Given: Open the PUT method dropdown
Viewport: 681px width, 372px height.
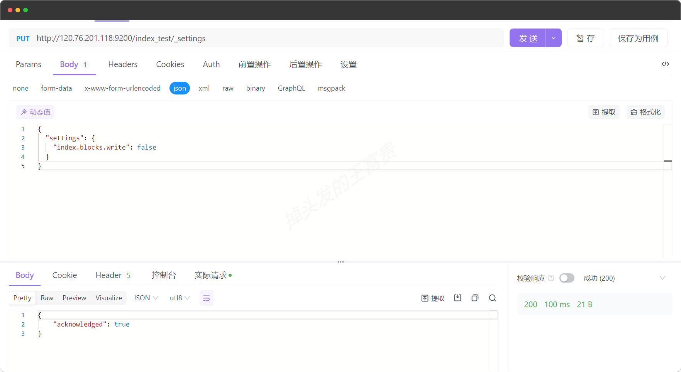Looking at the screenshot, I should (23, 39).
